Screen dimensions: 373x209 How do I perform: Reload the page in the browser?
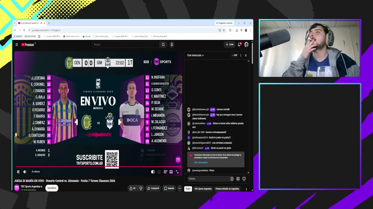[24, 30]
